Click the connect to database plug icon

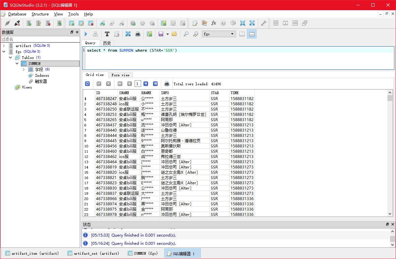tap(7, 23)
